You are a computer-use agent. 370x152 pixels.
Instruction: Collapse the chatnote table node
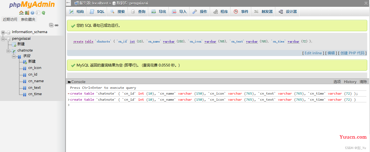pyautogui.click(x=8, y=51)
